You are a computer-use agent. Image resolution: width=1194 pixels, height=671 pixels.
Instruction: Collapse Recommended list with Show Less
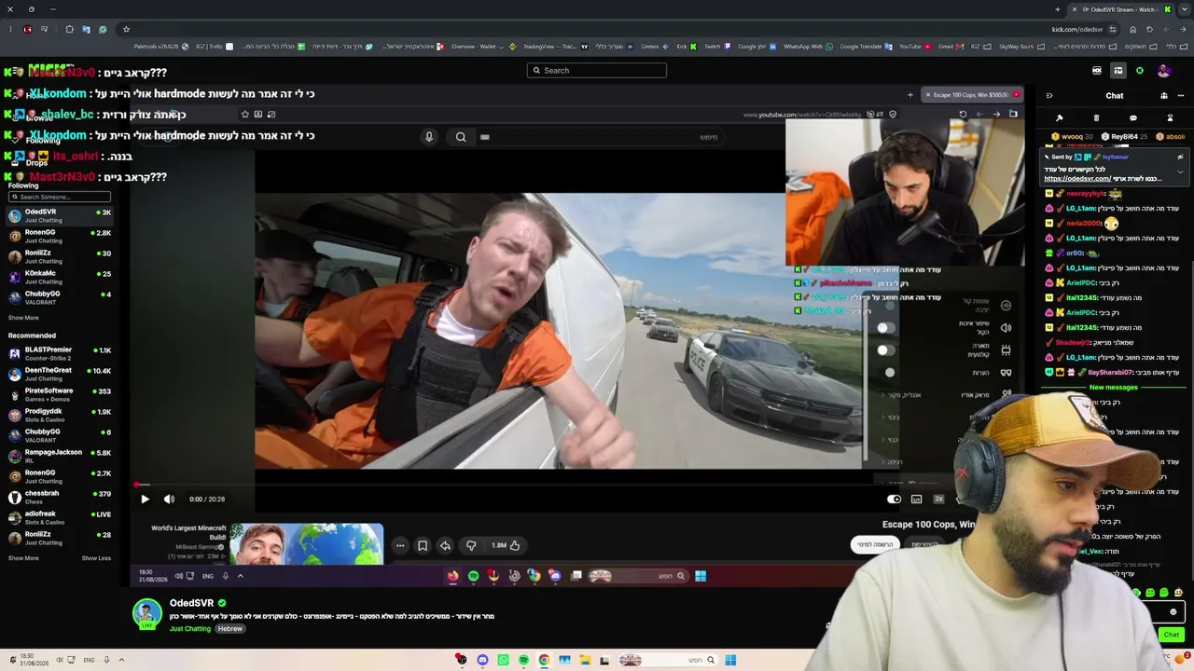click(x=96, y=558)
